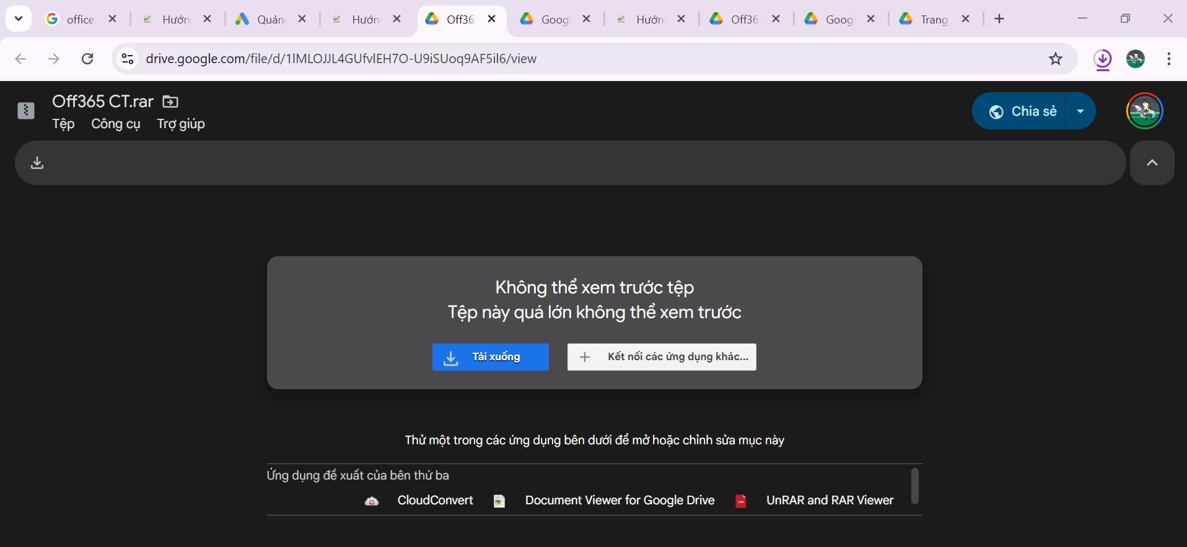Open the Trợ giúp menu
Image resolution: width=1187 pixels, height=547 pixels.
(181, 124)
